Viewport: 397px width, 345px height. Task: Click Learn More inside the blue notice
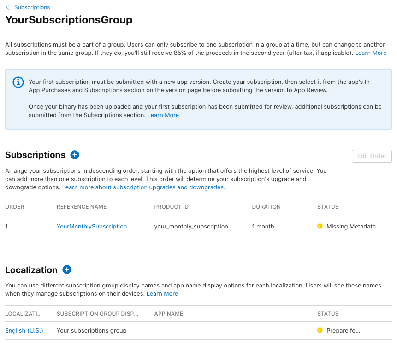(x=163, y=115)
